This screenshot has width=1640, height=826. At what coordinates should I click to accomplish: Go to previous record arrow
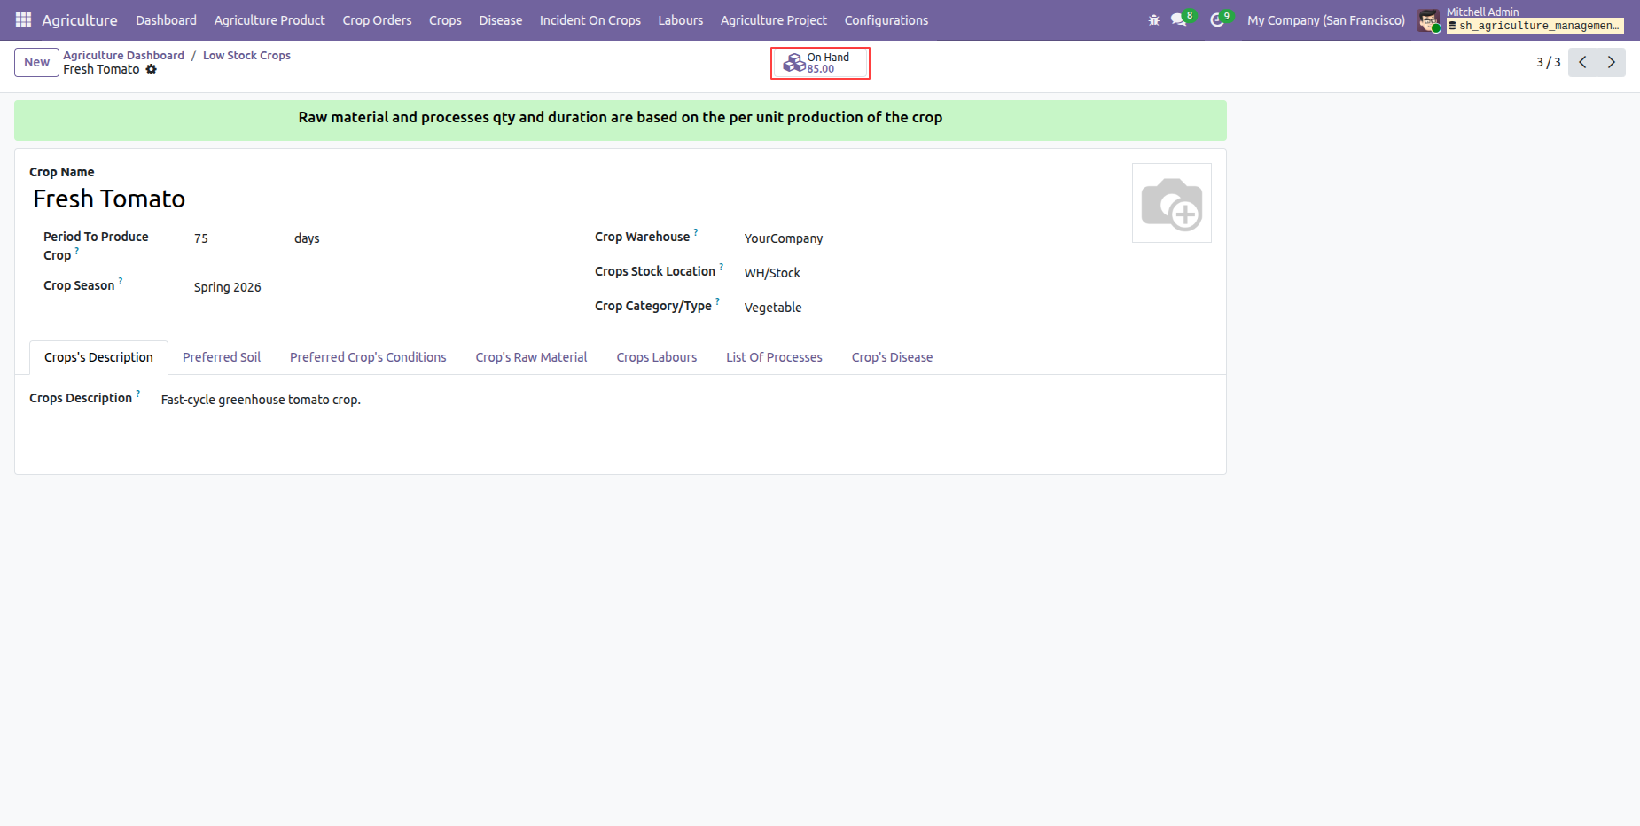1582,62
